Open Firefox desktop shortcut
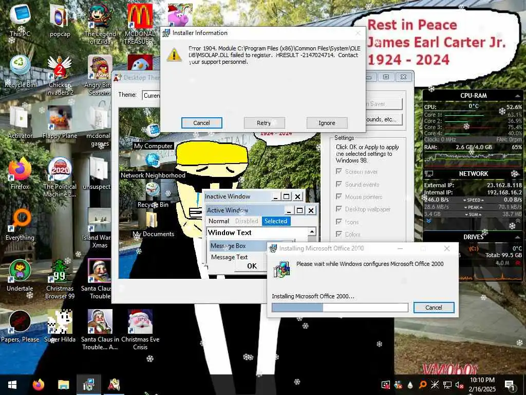This screenshot has width=526, height=395. click(20, 173)
